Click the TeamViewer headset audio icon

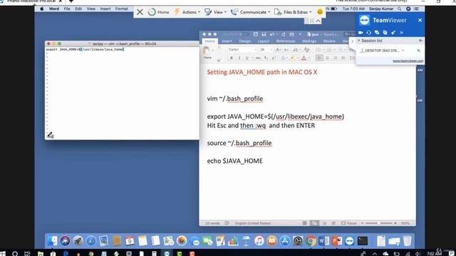pos(369,33)
